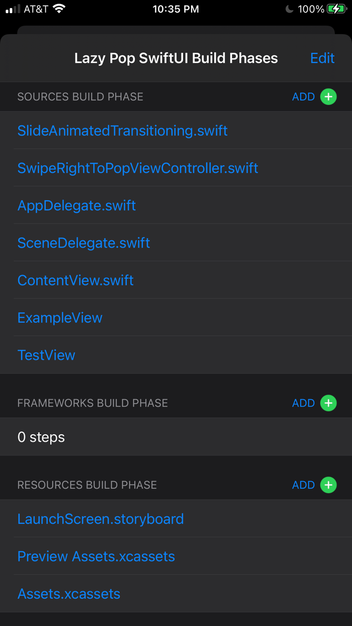Add a file to the Sources build phase
Screen dimensions: 352x626
tap(328, 97)
